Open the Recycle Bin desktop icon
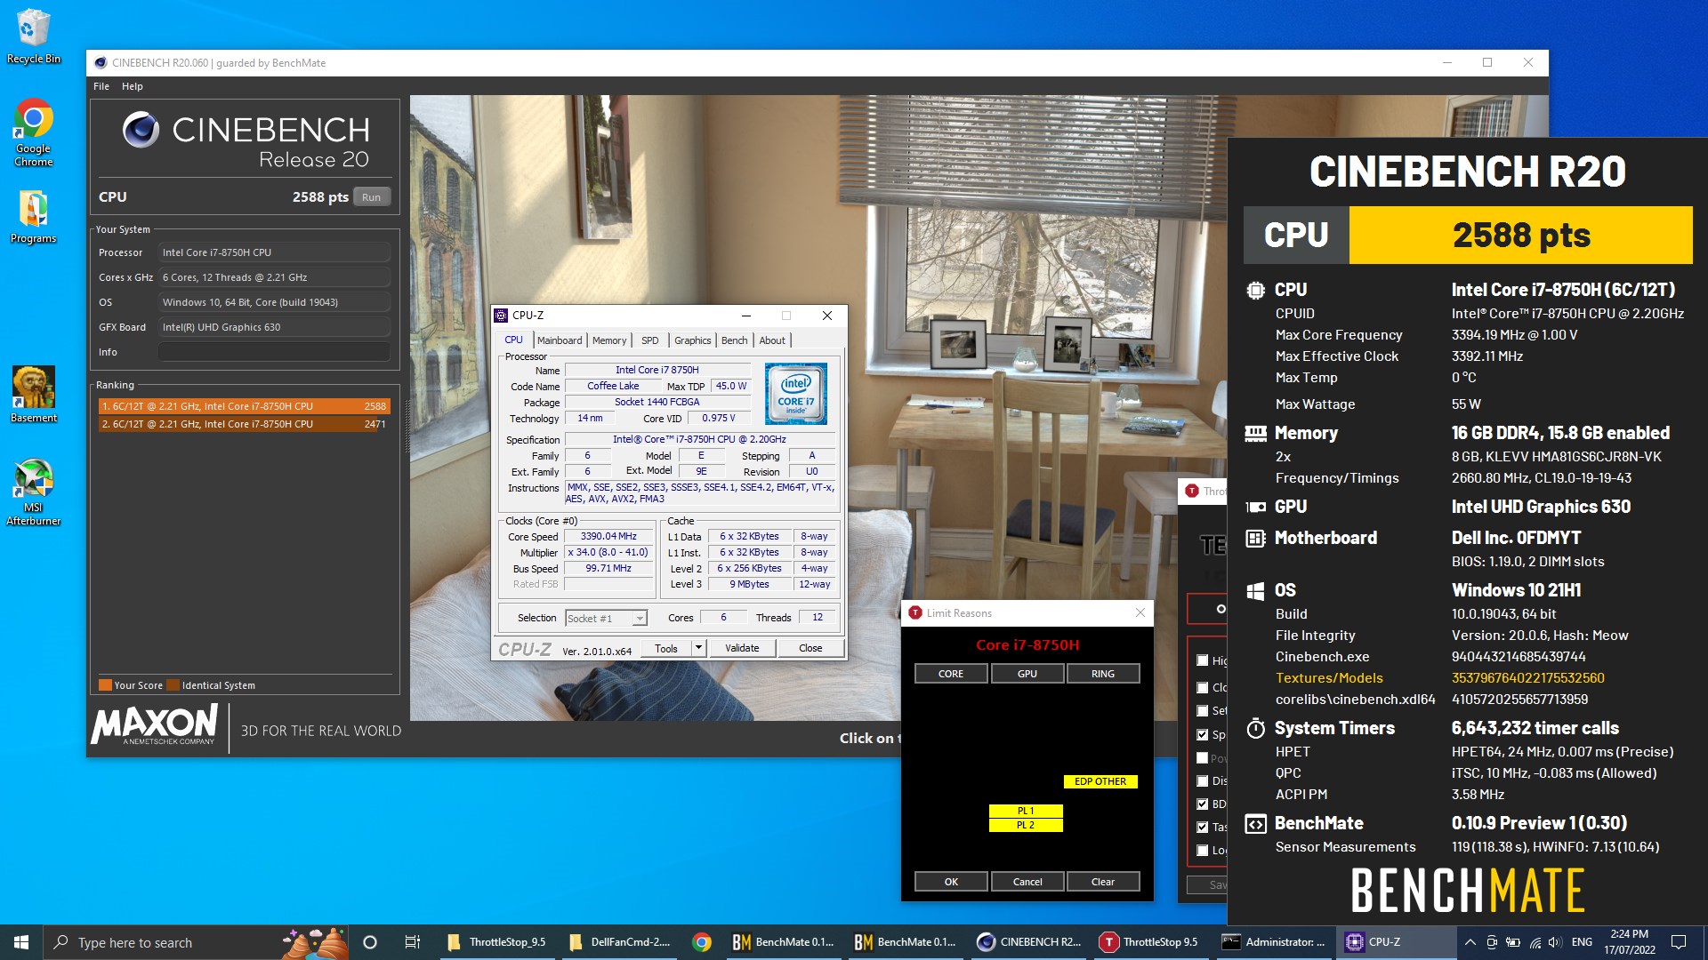The width and height of the screenshot is (1708, 960). tap(33, 36)
